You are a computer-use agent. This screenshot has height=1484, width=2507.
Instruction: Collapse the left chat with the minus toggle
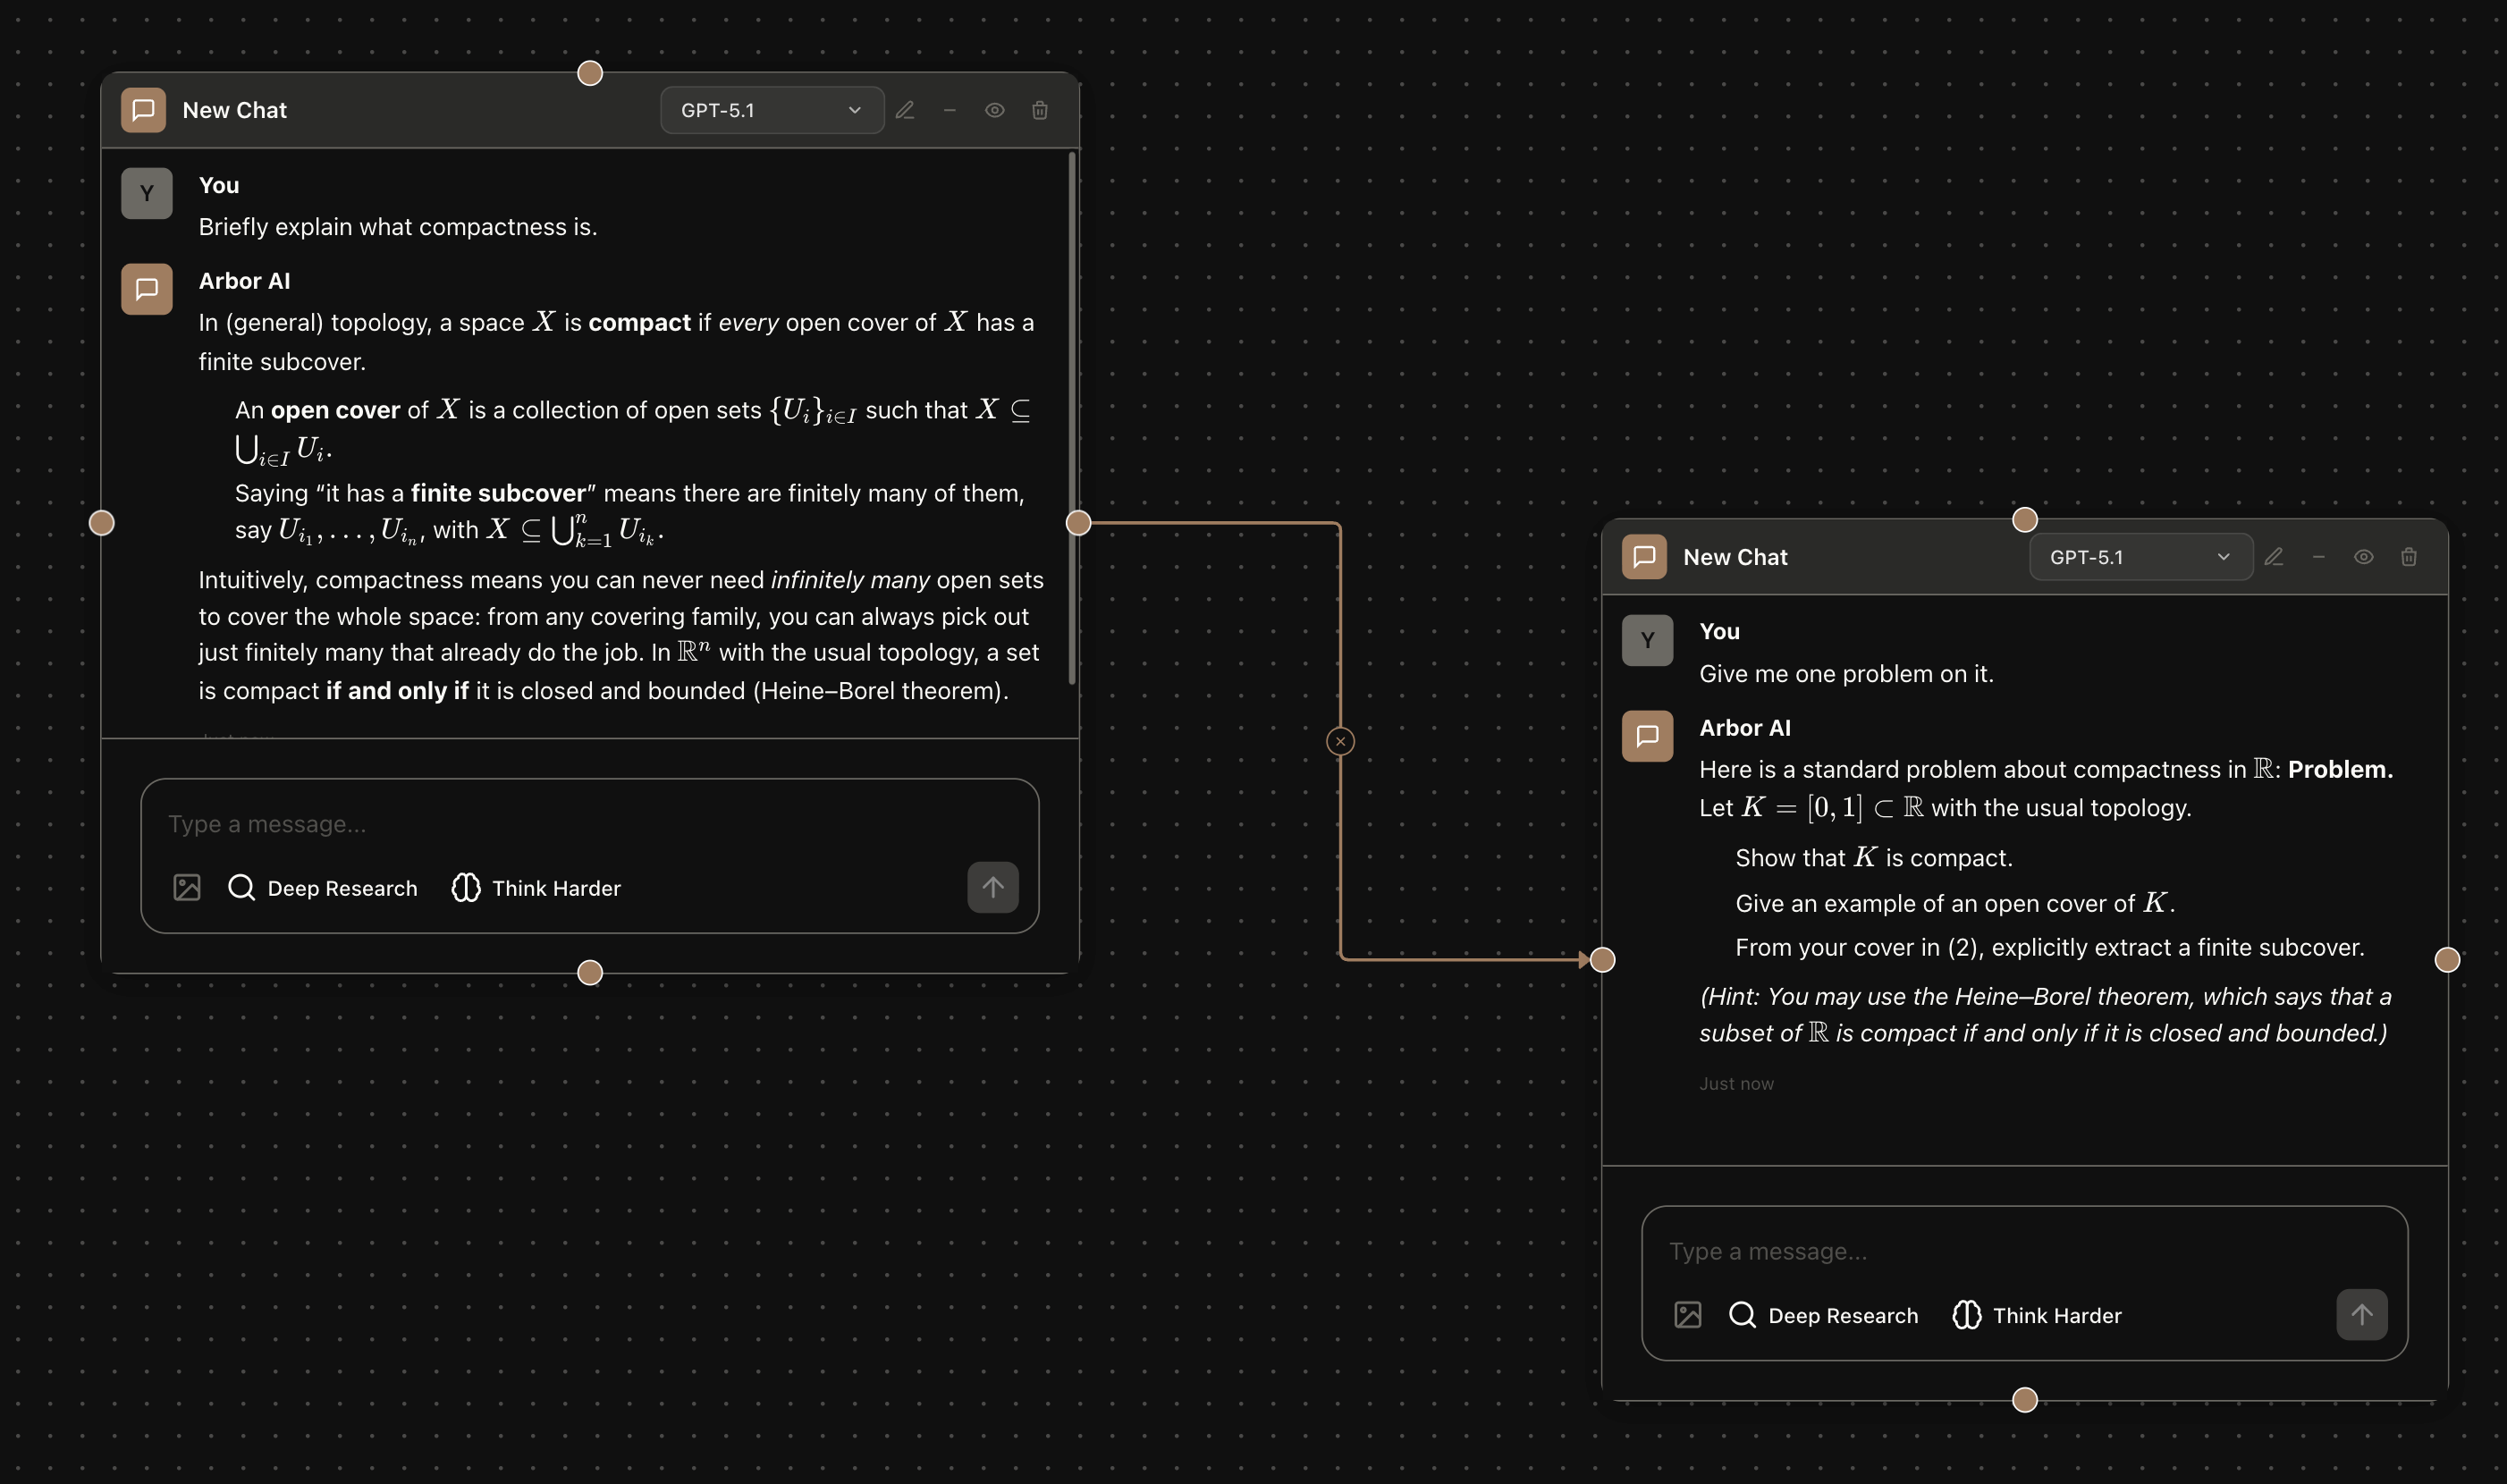coord(949,110)
